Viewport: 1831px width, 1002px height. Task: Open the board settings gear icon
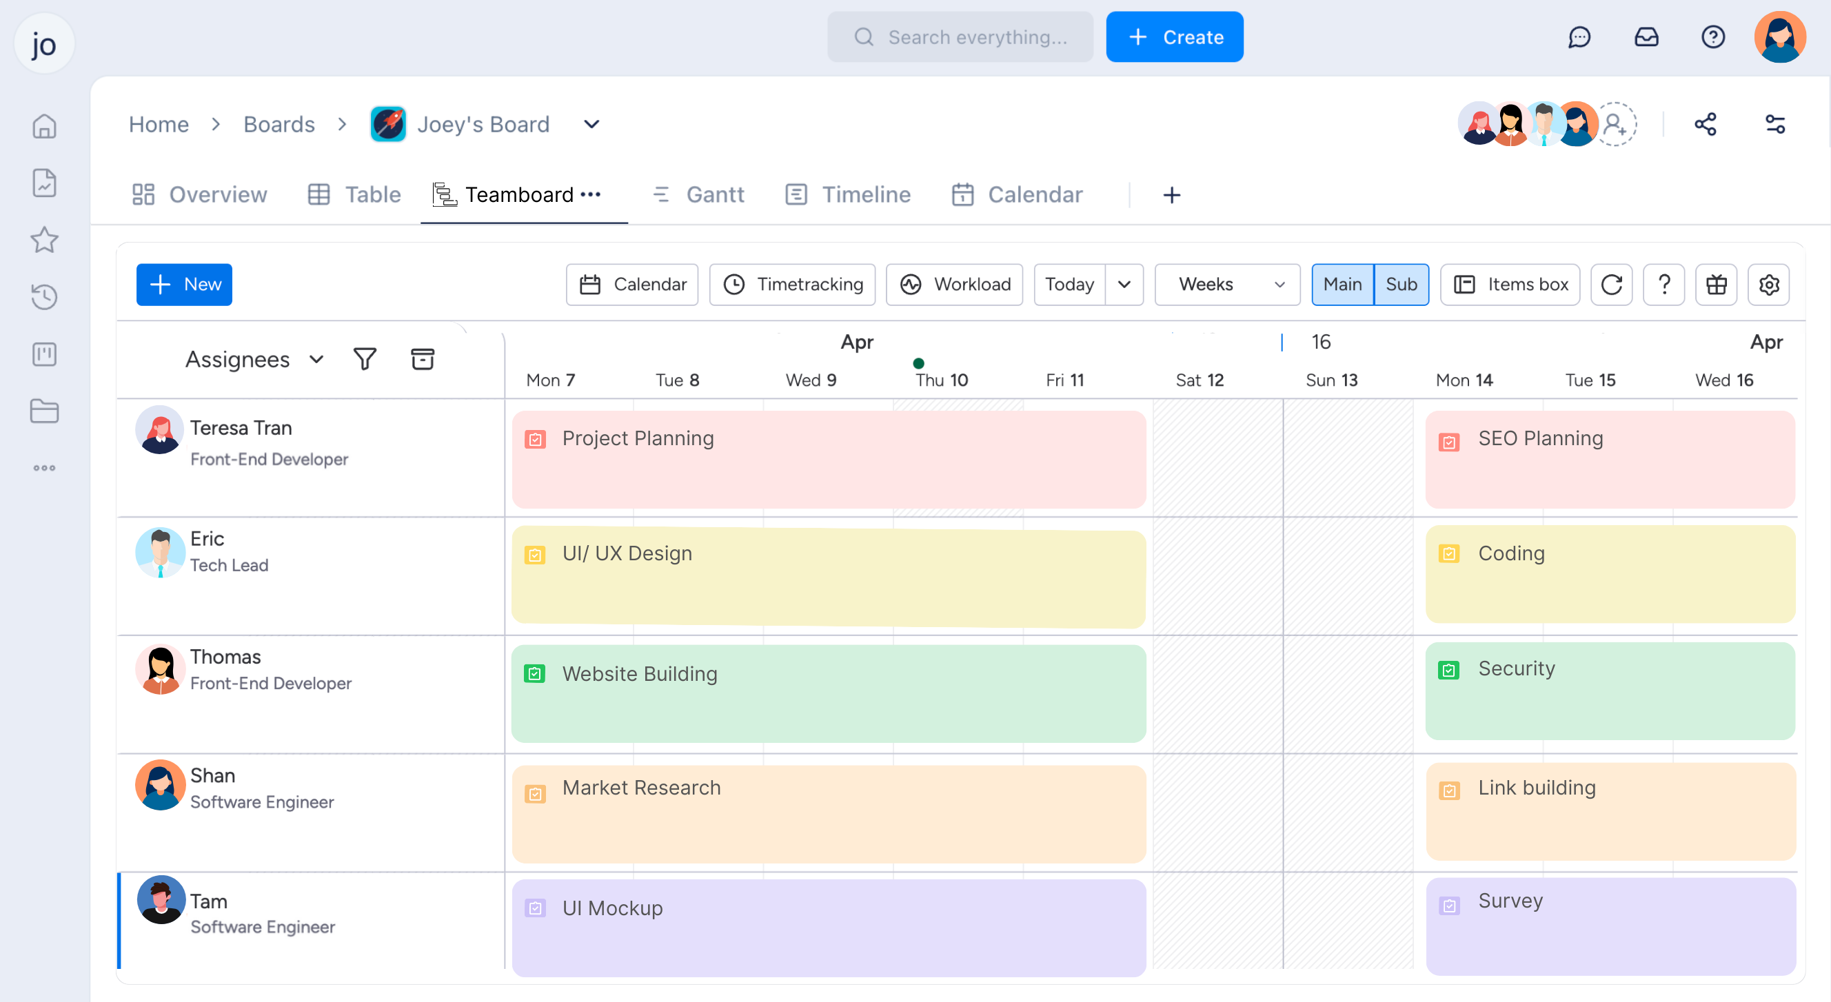point(1769,284)
